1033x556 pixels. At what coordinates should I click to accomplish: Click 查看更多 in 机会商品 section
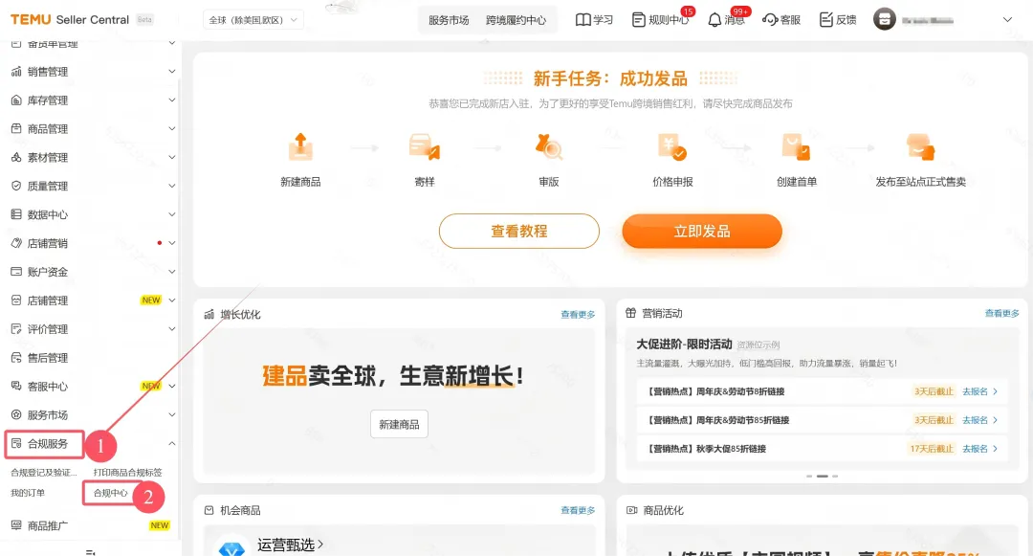coord(578,510)
